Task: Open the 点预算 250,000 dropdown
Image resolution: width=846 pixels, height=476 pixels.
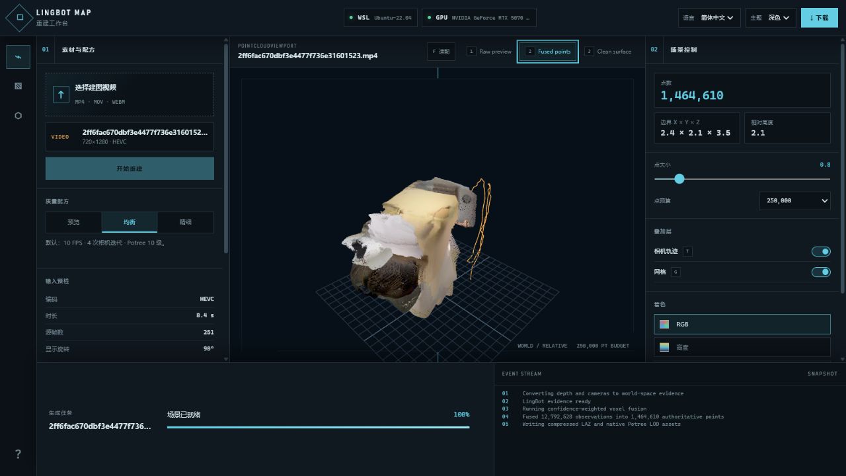Action: 795,200
